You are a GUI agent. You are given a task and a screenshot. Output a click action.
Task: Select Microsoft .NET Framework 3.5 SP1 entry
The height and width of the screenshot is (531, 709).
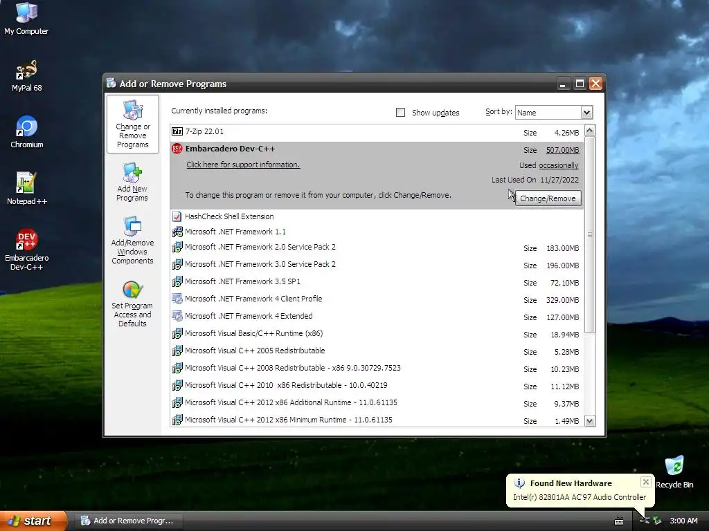click(377, 282)
